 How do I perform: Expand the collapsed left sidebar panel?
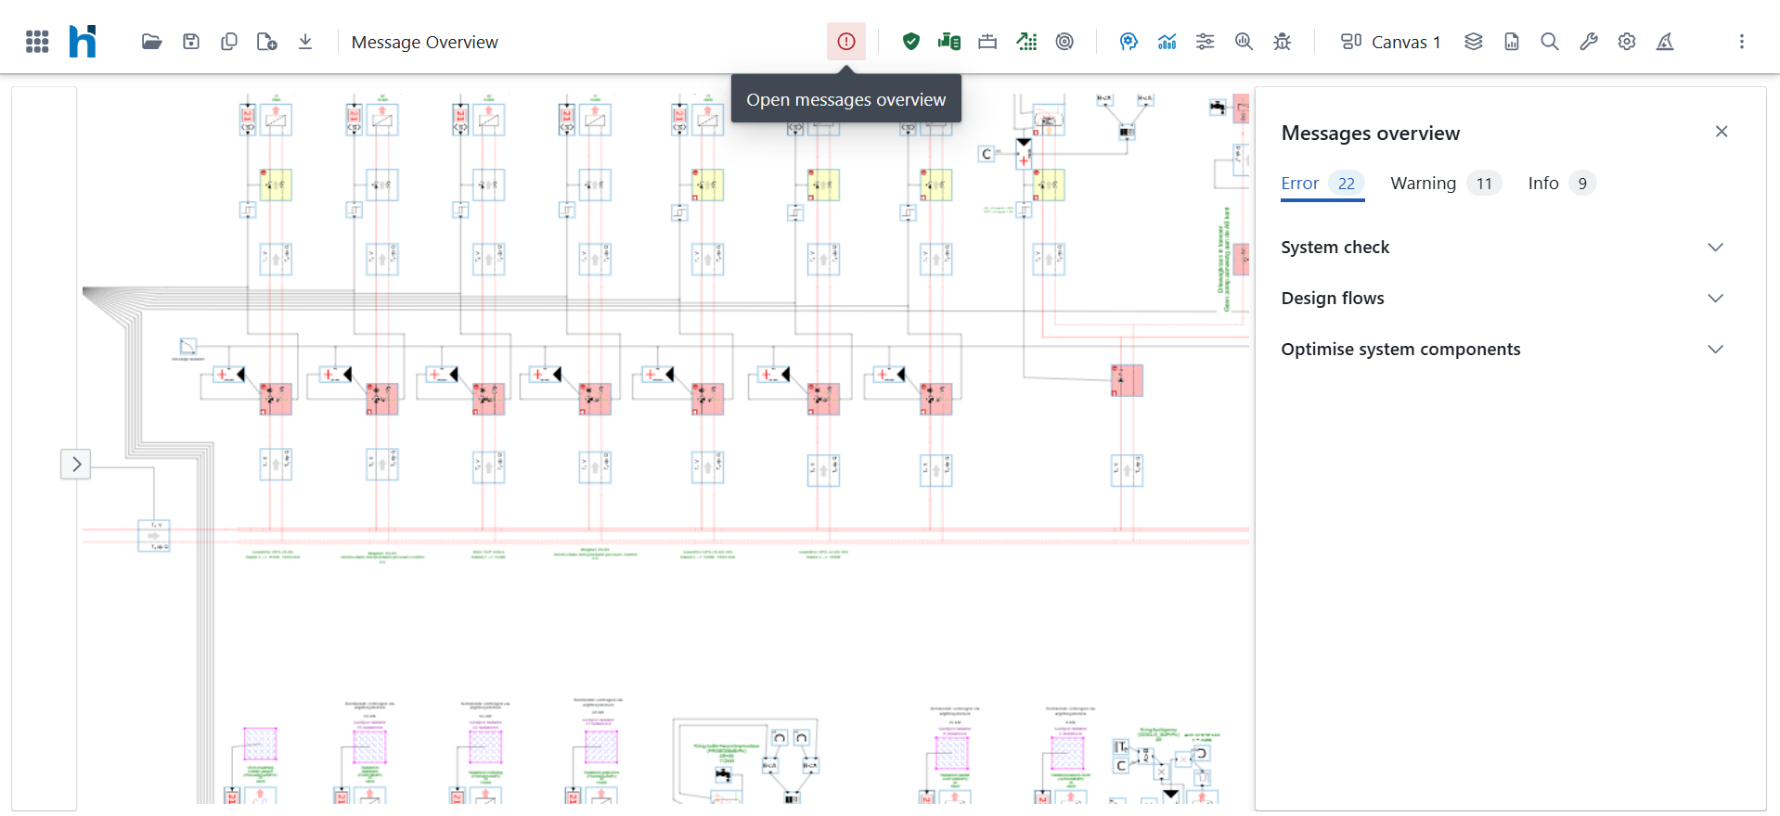coord(76,464)
